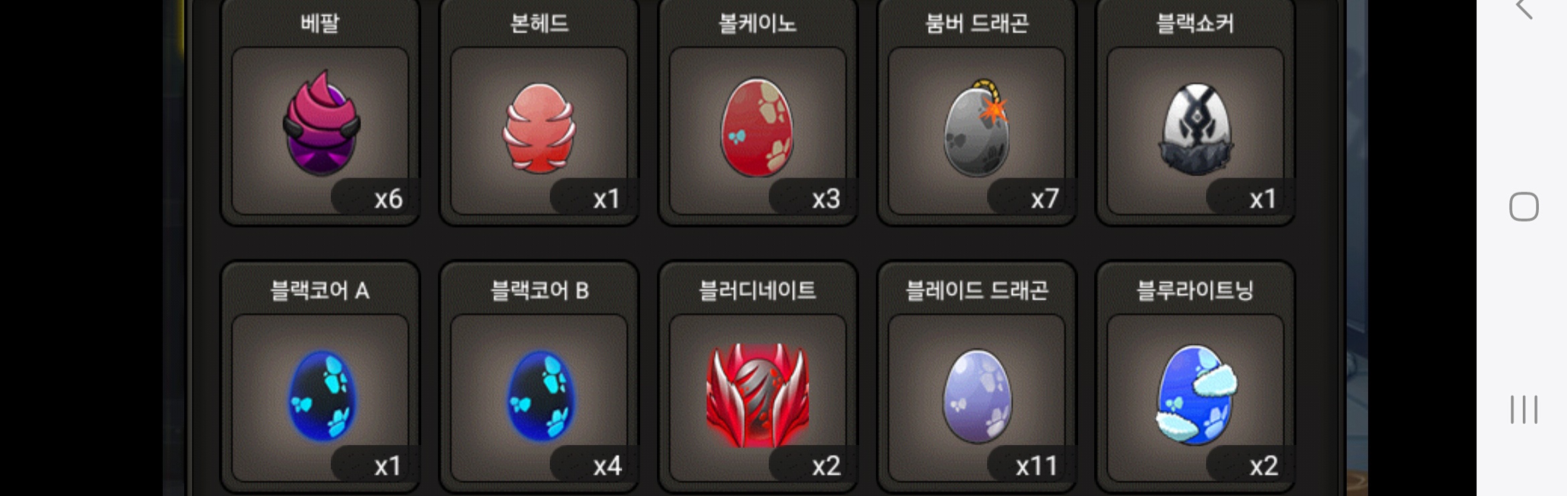1567x496 pixels.
Task: Tap the blue 블루라이트닝 cloud egg
Action: [x=1196, y=395]
